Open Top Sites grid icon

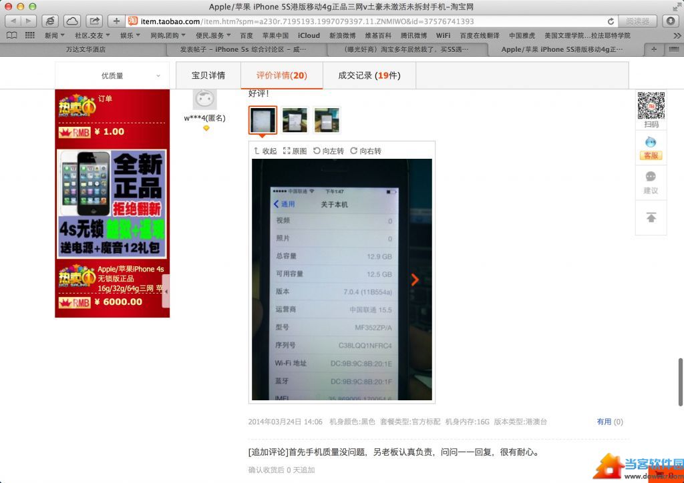coord(29,36)
